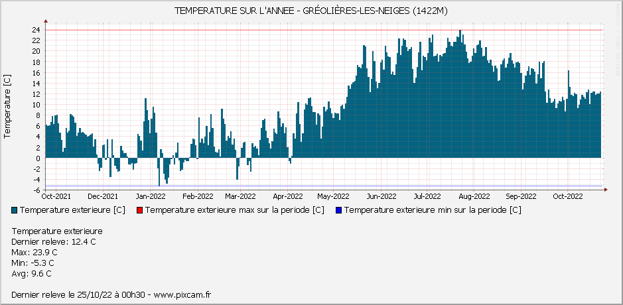Screen dimensions: 623x305
Task: Click the 24 value on the y-axis
Action: [36, 30]
